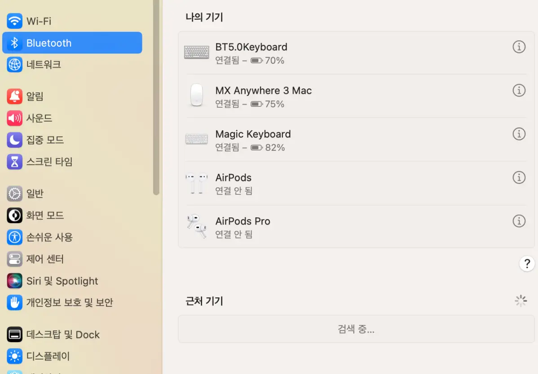Click the BT5.0Keyboard keyboard thumbnail
Screen dimensions: 538x374
(197, 53)
